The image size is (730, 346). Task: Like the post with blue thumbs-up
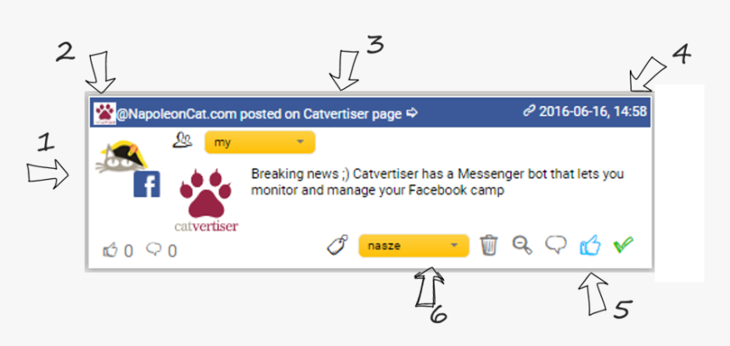point(590,244)
